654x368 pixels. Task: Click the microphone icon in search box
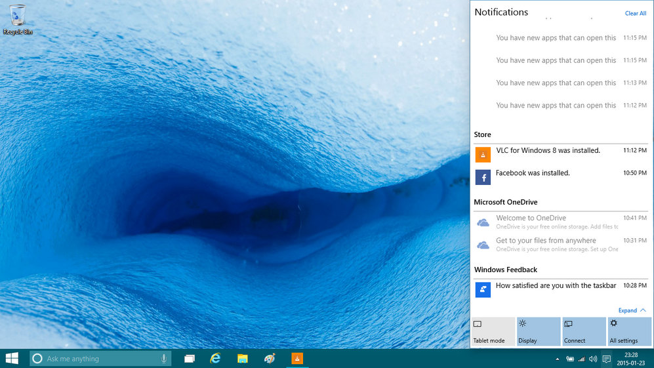pyautogui.click(x=163, y=358)
